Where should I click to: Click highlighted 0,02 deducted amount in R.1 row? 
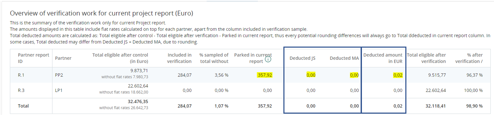[398, 75]
